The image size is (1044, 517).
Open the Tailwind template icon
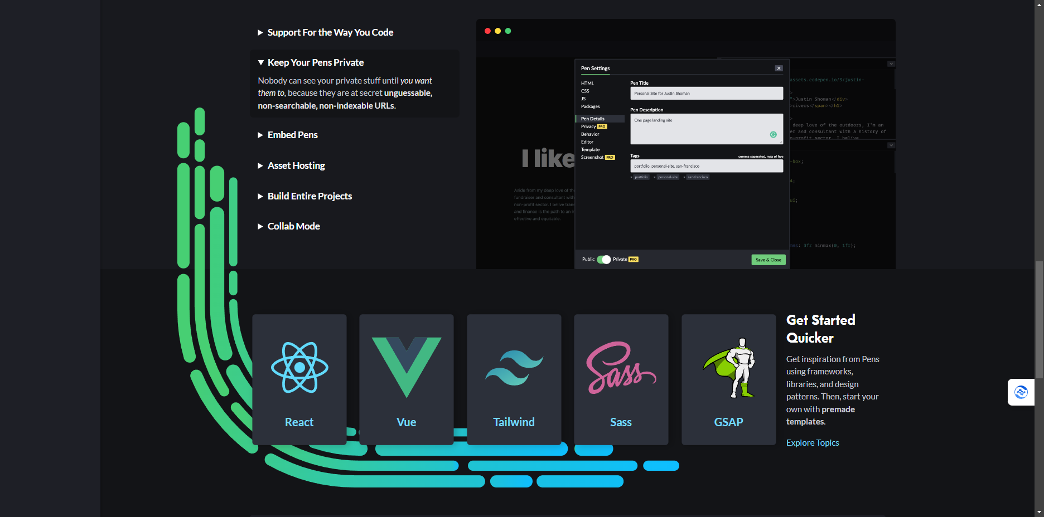[x=514, y=367]
